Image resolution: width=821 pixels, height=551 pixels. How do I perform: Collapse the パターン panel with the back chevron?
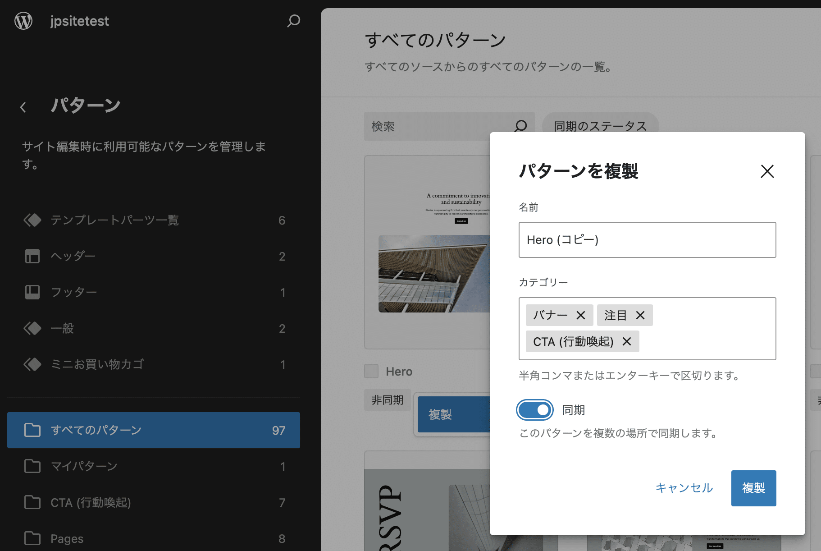pos(22,107)
